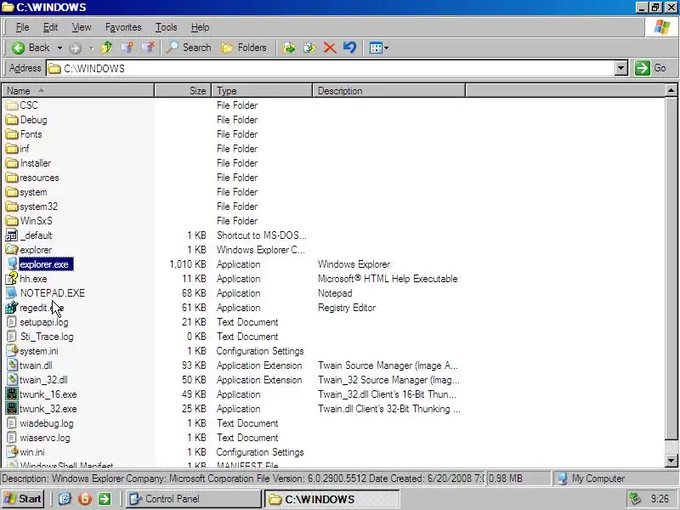
Task: Click the green Back arrow icon
Action: (18, 48)
